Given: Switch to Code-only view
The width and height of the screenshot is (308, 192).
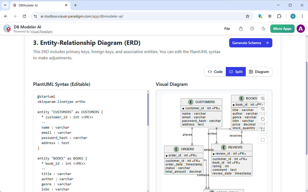Looking at the screenshot, I should (215, 72).
